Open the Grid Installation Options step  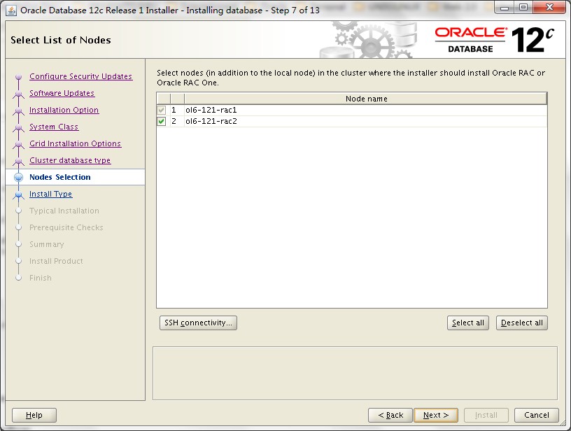pyautogui.click(x=76, y=143)
